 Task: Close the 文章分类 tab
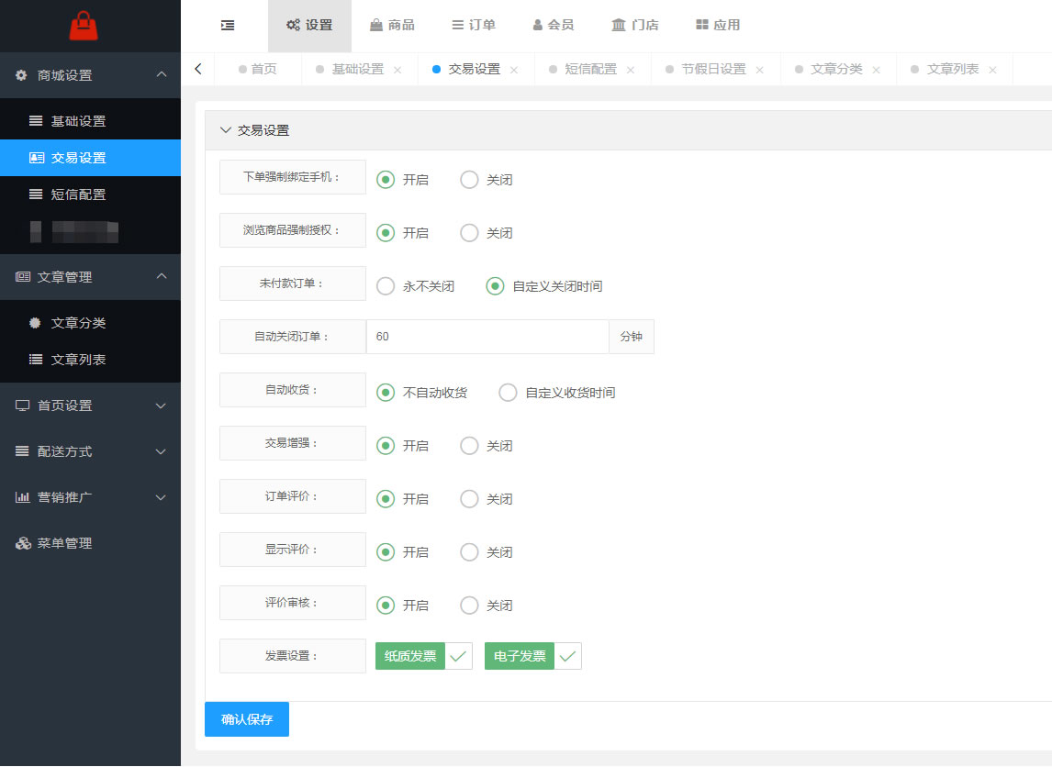coord(876,70)
